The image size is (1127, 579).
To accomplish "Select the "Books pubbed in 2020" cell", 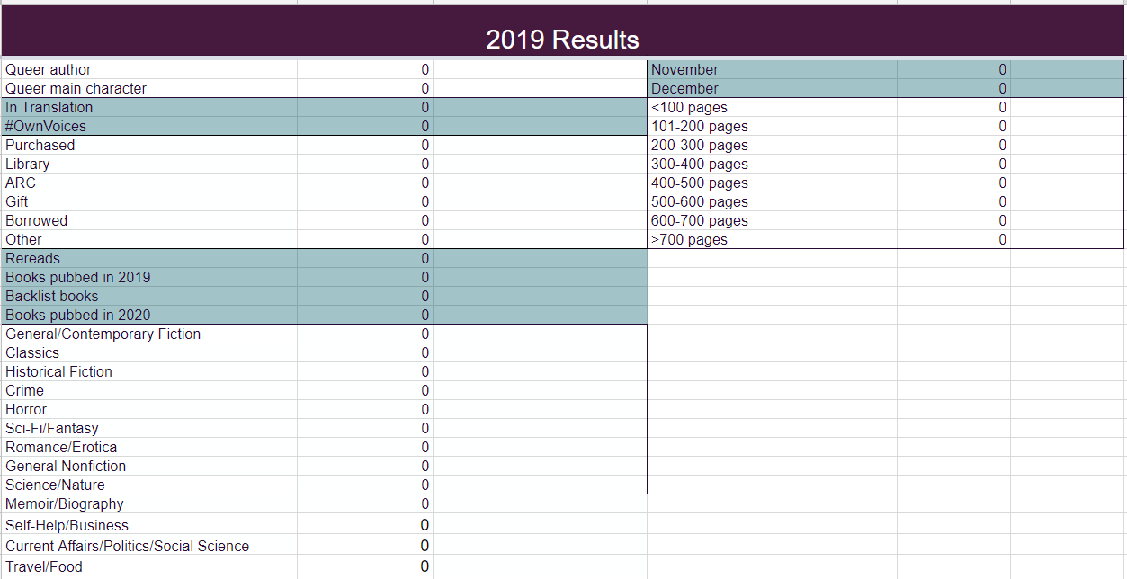I will (x=149, y=315).
